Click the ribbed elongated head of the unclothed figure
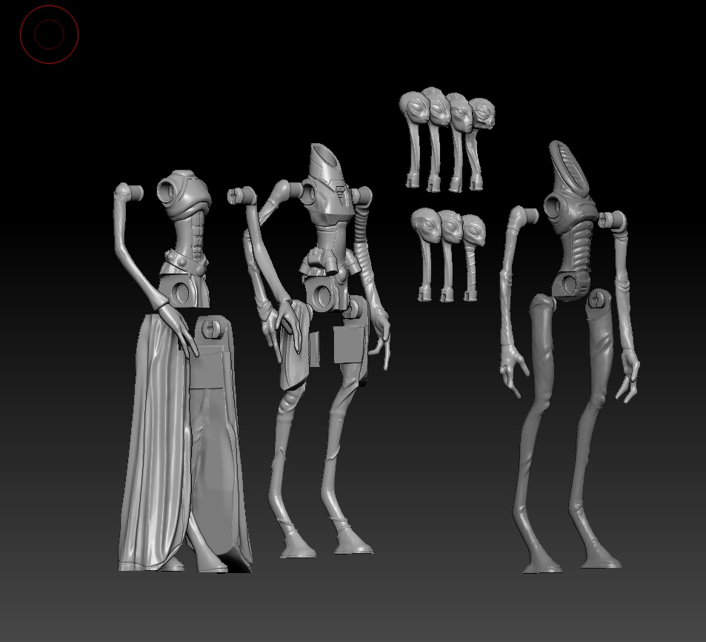Image resolution: width=706 pixels, height=642 pixels. pyautogui.click(x=569, y=169)
